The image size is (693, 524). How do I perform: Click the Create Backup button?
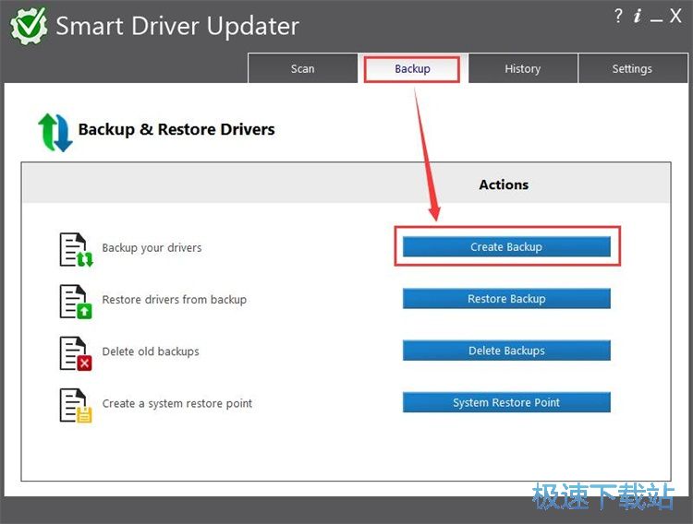pyautogui.click(x=506, y=246)
